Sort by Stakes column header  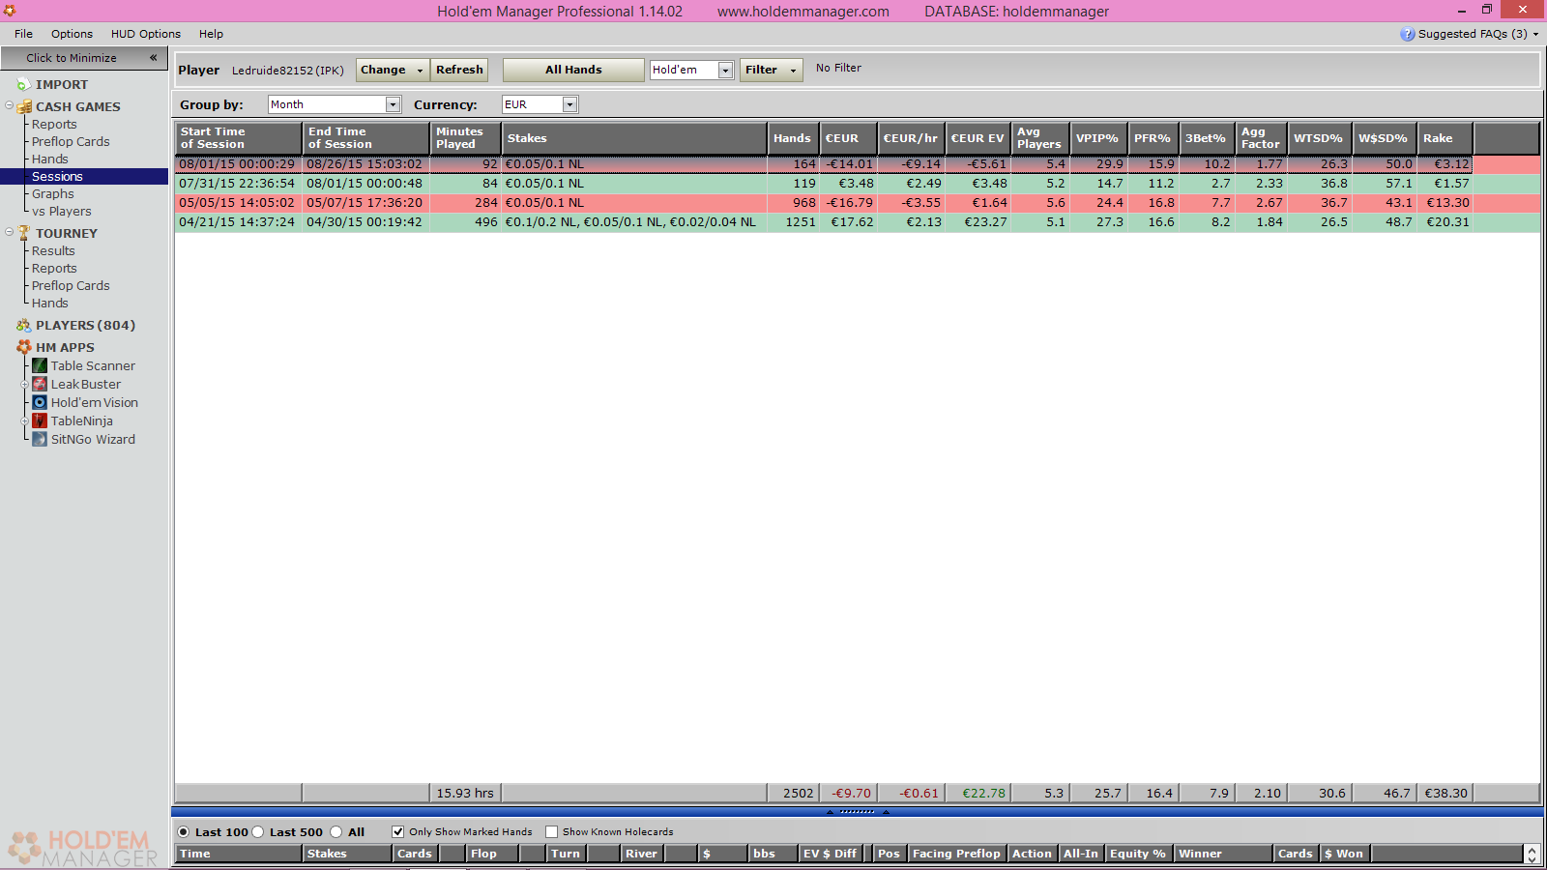click(x=634, y=138)
